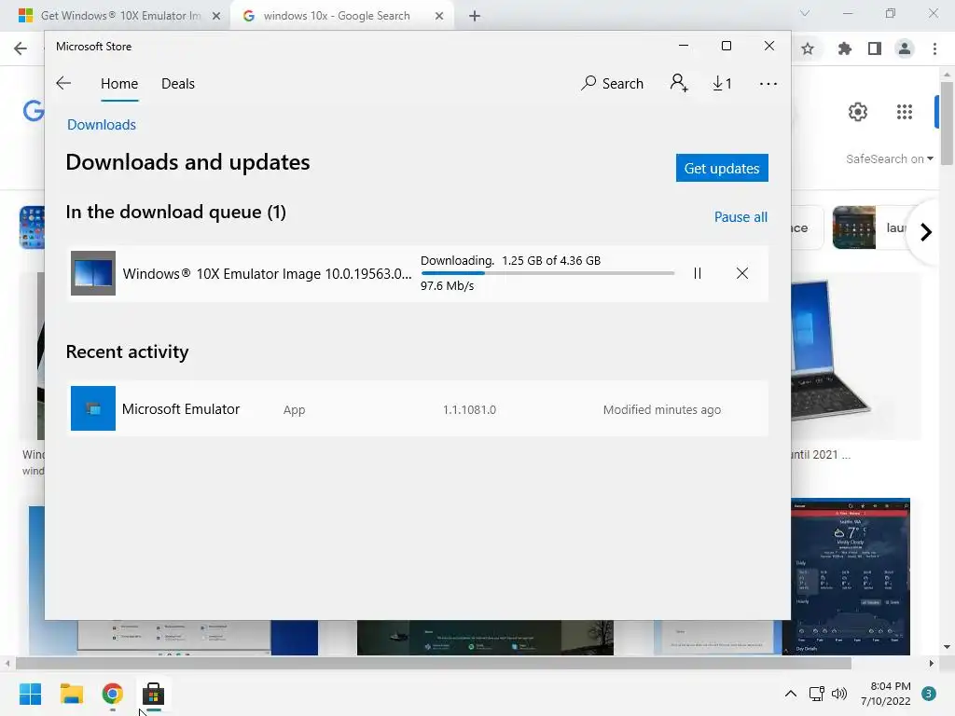Click the Downloads breadcrumb link
Screen dimensions: 955x716
tap(102, 125)
